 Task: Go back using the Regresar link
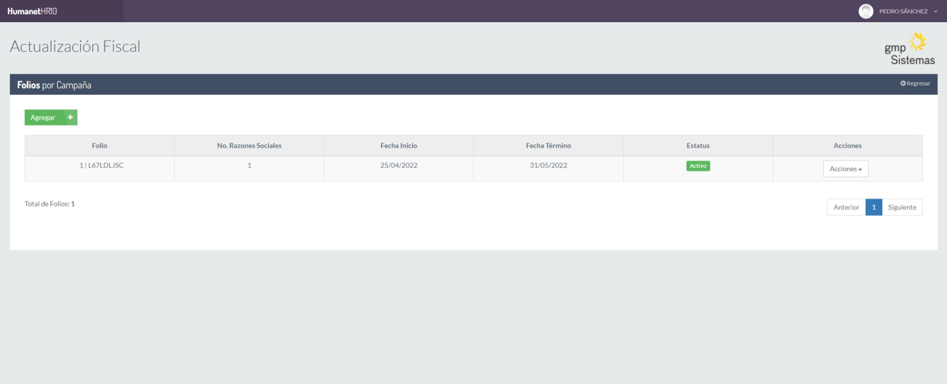pos(915,84)
